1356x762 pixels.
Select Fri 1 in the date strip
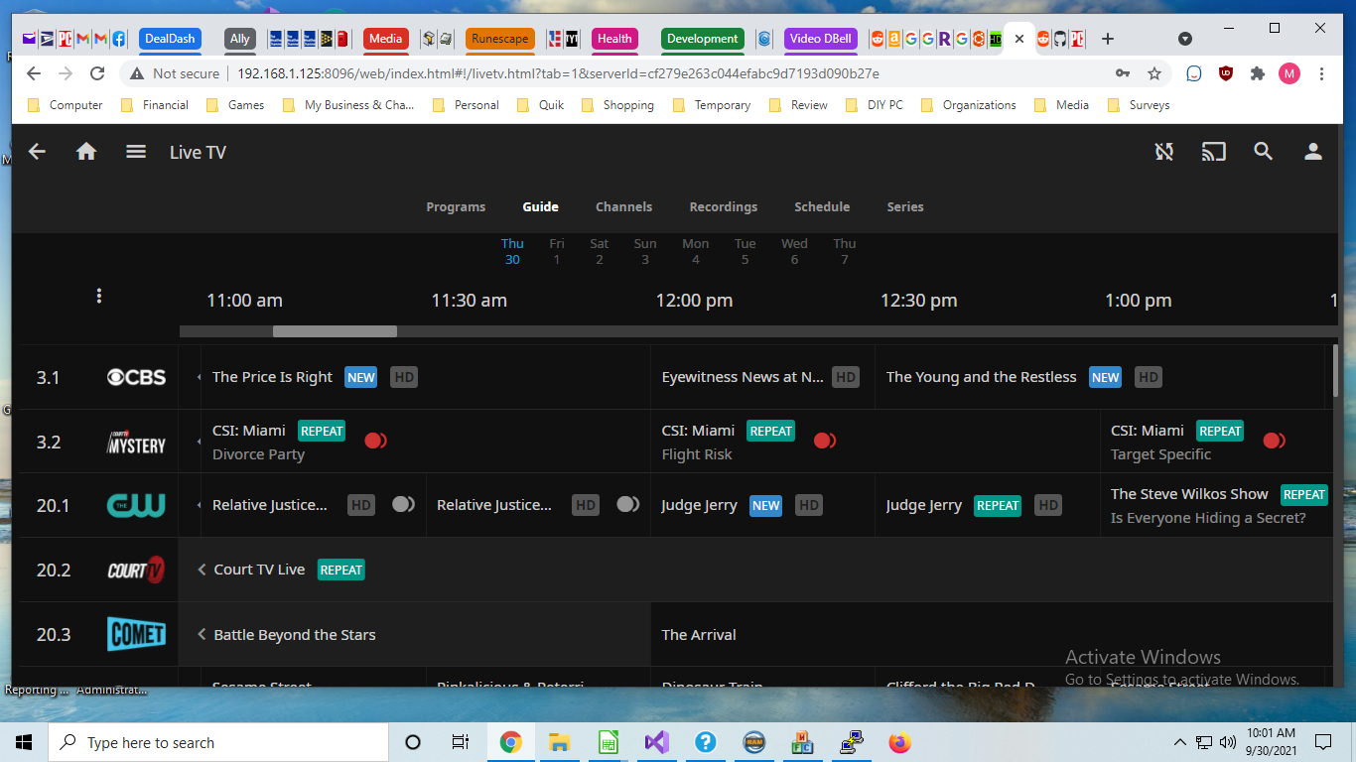pyautogui.click(x=557, y=251)
